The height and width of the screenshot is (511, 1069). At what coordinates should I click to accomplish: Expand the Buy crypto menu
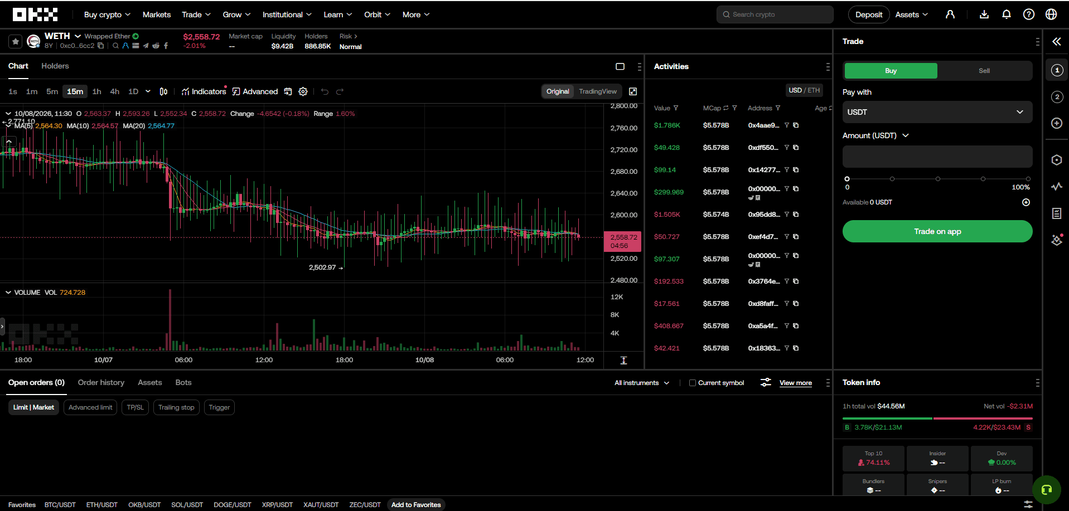(107, 14)
